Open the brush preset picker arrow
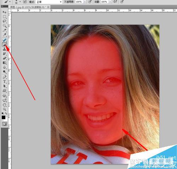The width and height of the screenshot is (177, 169). pyautogui.click(x=20, y=2)
